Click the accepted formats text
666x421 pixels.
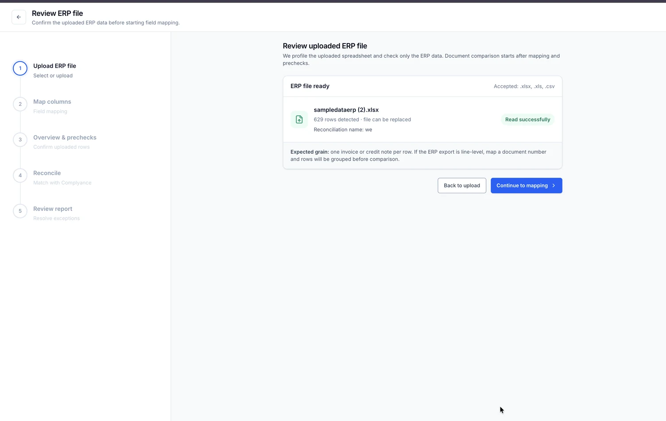pos(524,86)
